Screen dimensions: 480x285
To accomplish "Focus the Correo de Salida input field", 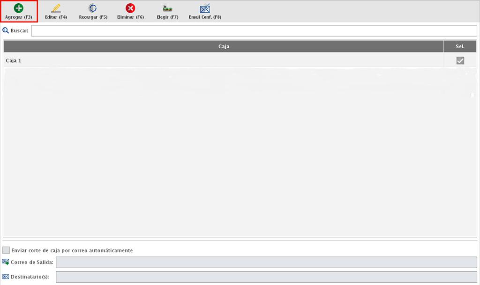I will 266,262.
